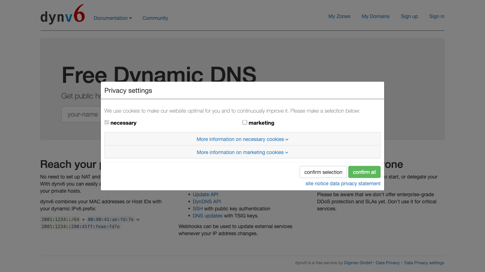Toggle the necessary cookies checkbox
The height and width of the screenshot is (272, 485).
point(107,122)
